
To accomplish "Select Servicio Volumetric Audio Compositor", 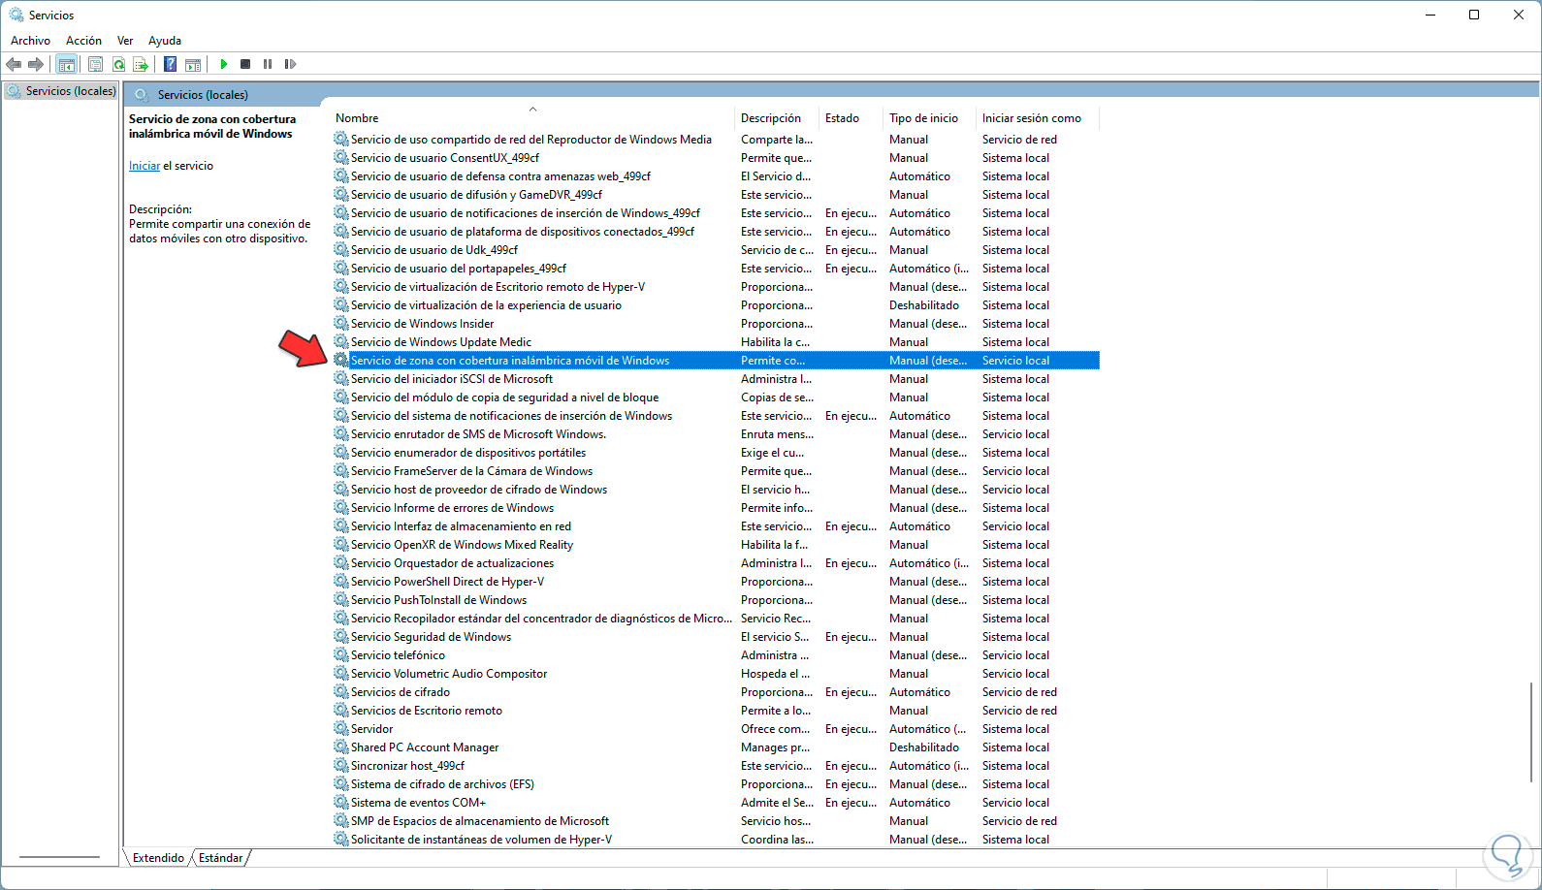I will click(x=716, y=674).
